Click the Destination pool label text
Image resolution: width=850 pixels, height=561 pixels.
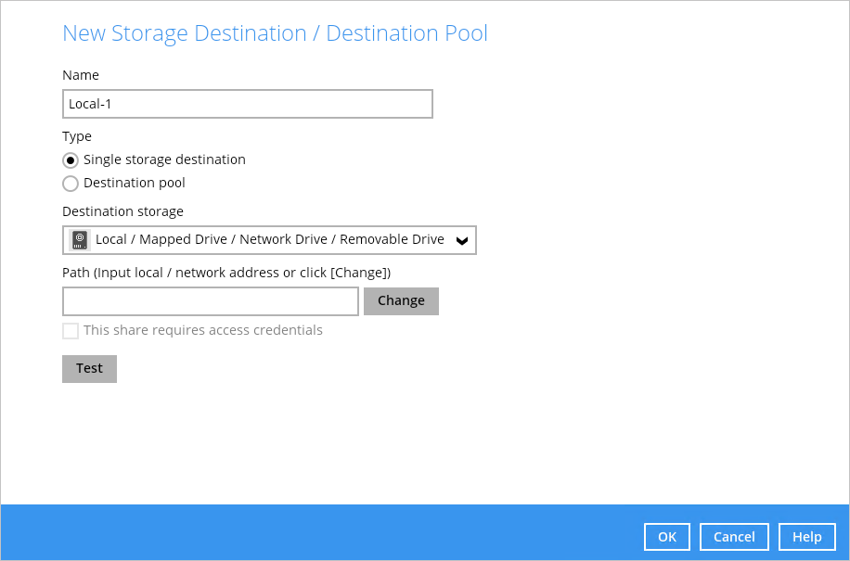(x=135, y=183)
